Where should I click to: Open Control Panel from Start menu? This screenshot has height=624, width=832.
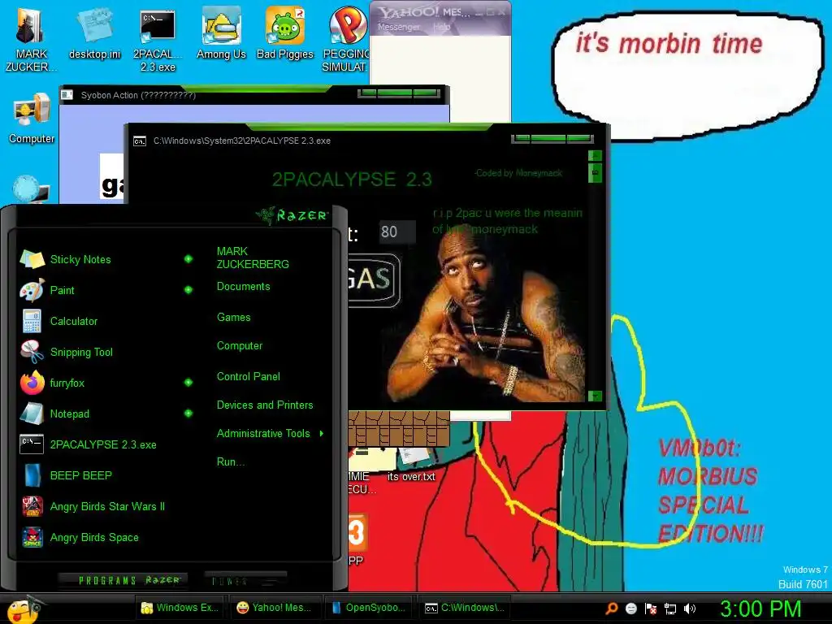(x=249, y=377)
